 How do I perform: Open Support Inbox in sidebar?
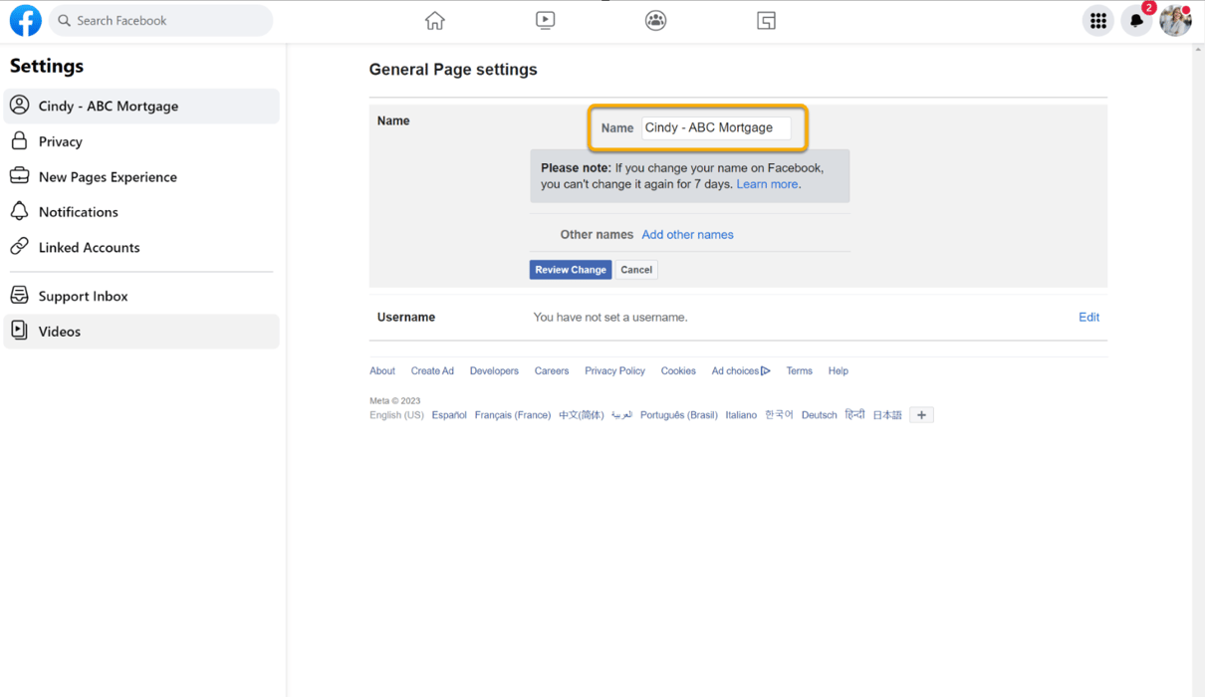tap(83, 297)
